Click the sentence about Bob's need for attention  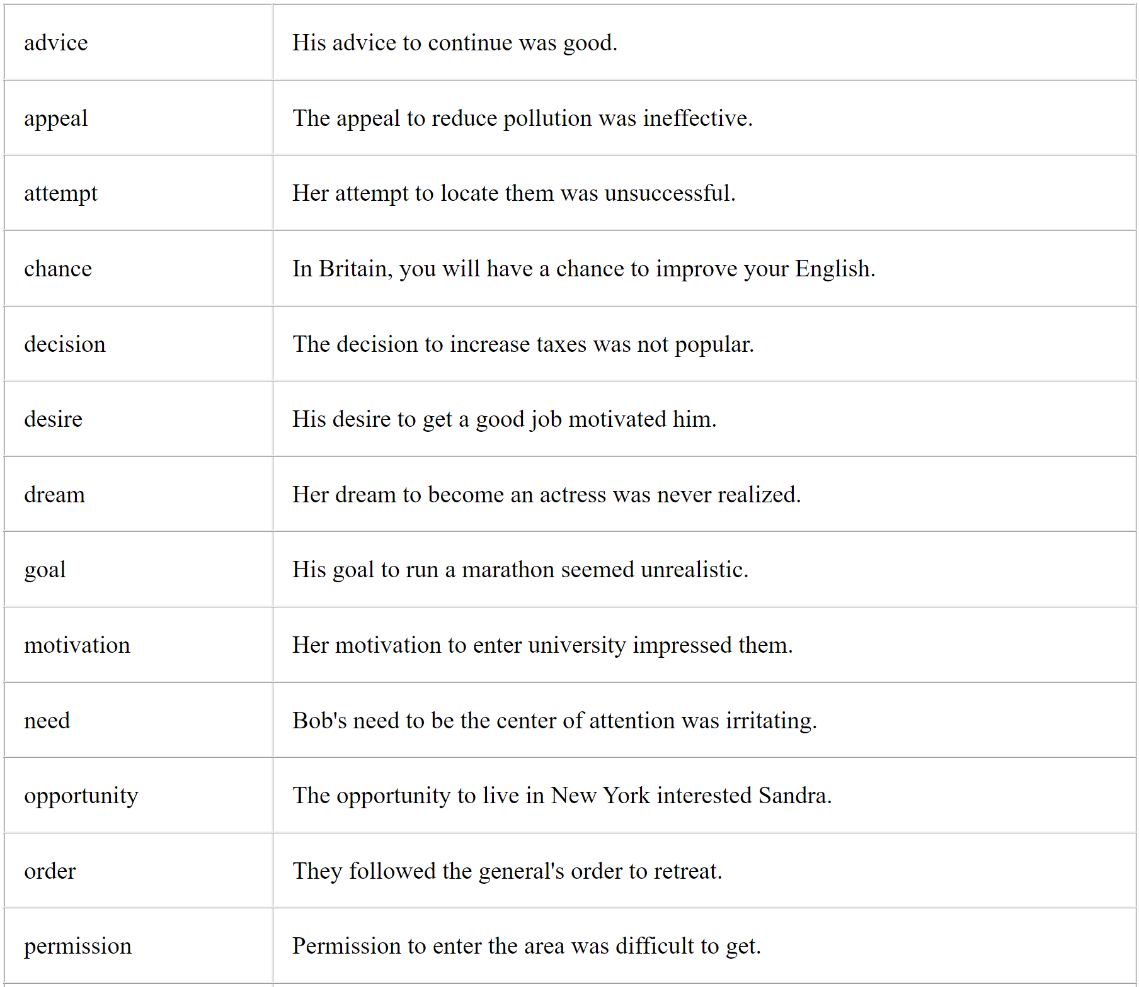[554, 721]
